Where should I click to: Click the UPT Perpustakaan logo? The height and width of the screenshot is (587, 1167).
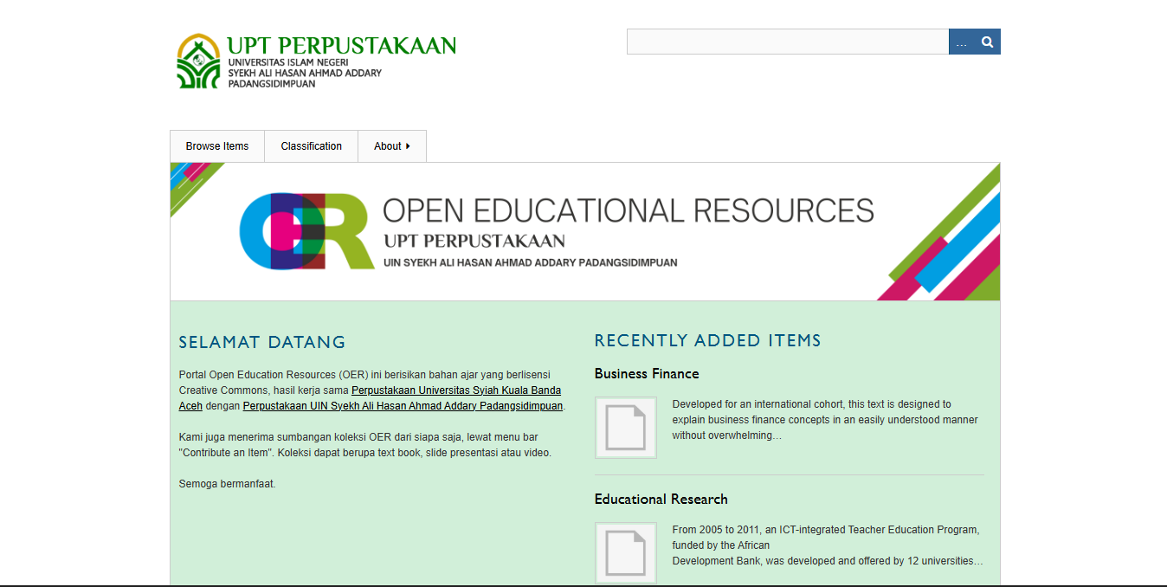coord(316,61)
